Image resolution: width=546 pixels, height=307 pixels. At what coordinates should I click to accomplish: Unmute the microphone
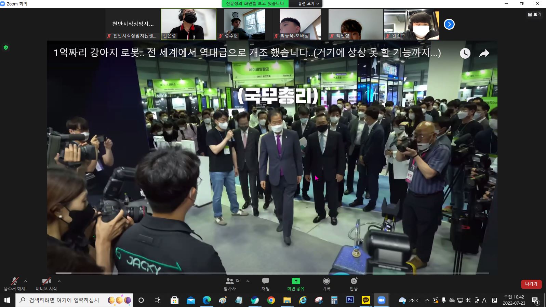point(14,282)
